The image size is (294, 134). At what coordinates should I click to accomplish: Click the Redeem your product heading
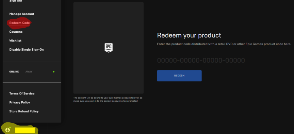[189, 35]
